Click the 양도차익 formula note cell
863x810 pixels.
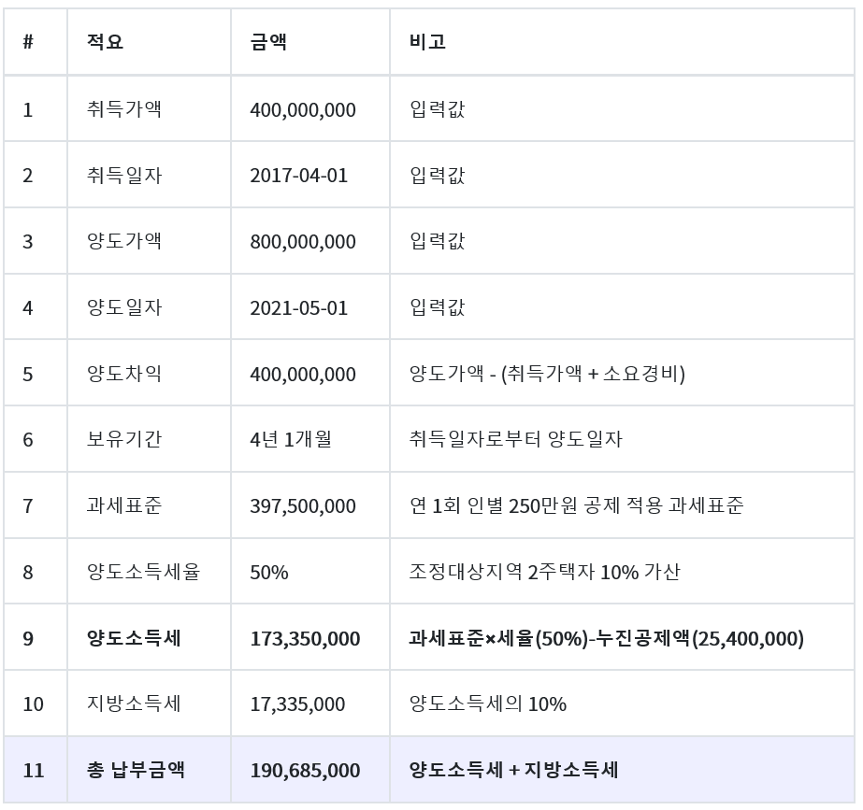(x=547, y=374)
